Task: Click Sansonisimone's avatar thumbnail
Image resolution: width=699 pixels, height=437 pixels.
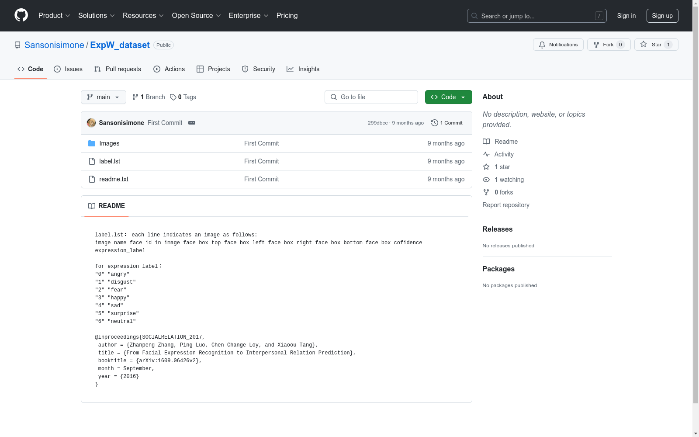Action: point(91,123)
